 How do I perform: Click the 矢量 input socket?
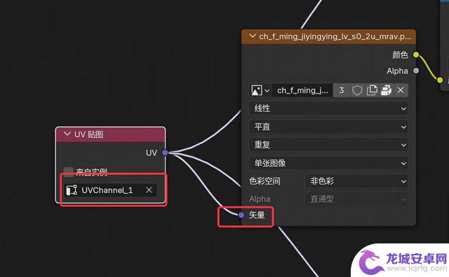[241, 215]
